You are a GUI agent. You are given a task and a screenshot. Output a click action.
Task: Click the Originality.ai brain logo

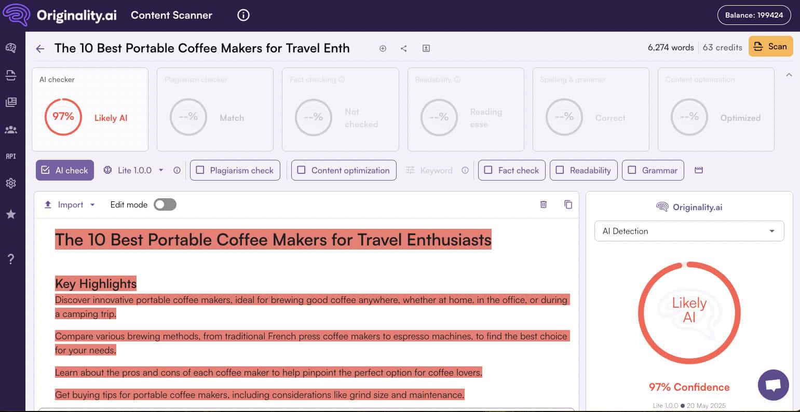(x=16, y=16)
